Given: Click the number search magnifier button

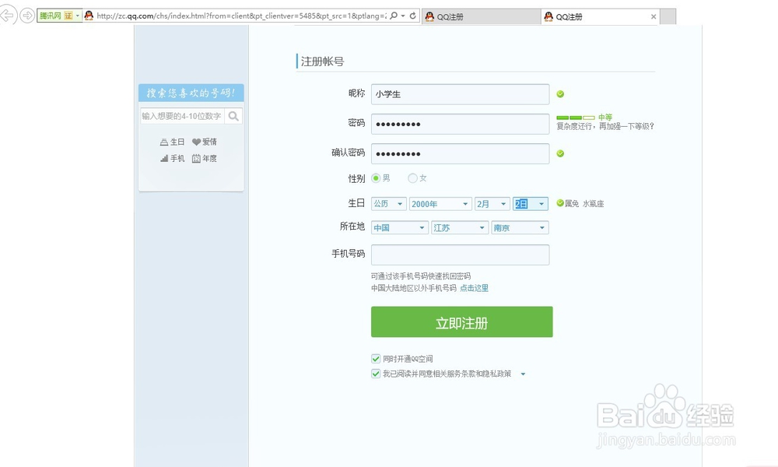Looking at the screenshot, I should 233,116.
